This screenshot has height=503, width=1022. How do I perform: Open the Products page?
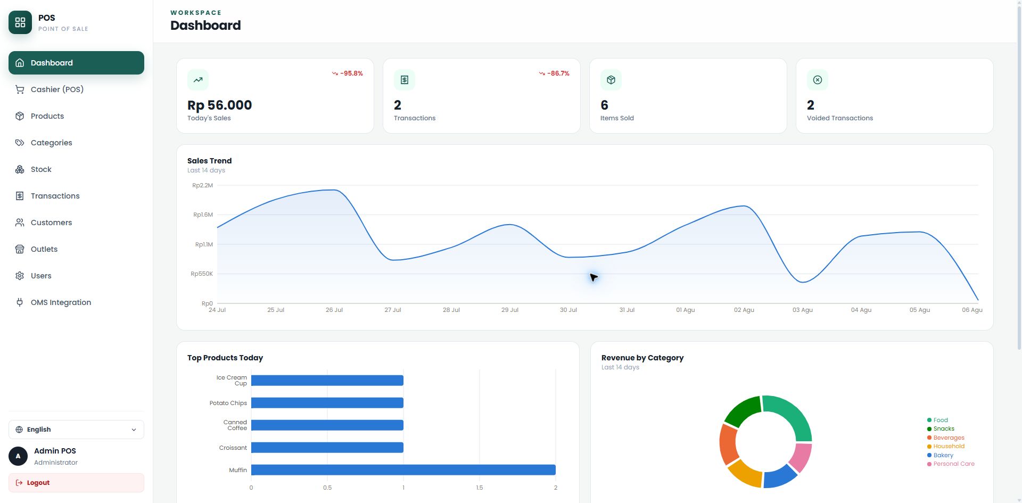tap(76, 116)
